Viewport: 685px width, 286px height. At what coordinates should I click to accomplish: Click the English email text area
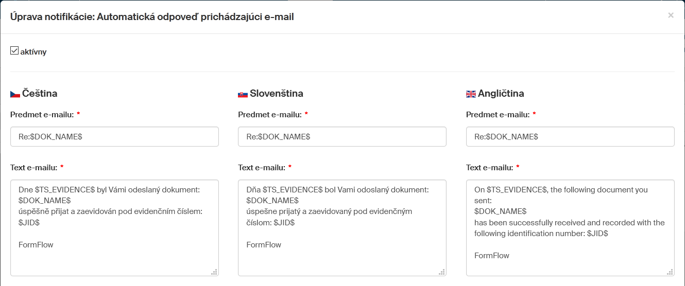[x=570, y=227]
